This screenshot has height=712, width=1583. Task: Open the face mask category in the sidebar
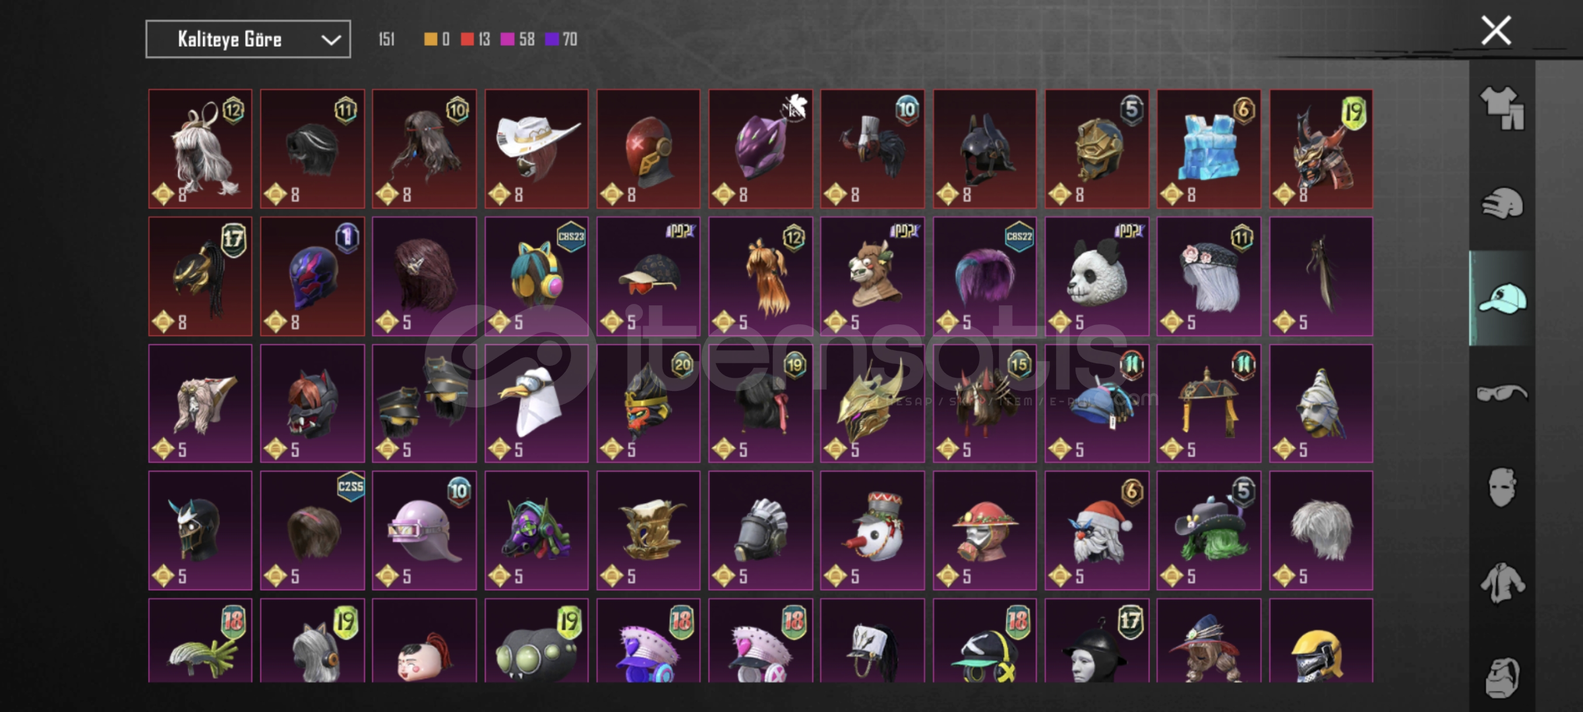click(1502, 488)
